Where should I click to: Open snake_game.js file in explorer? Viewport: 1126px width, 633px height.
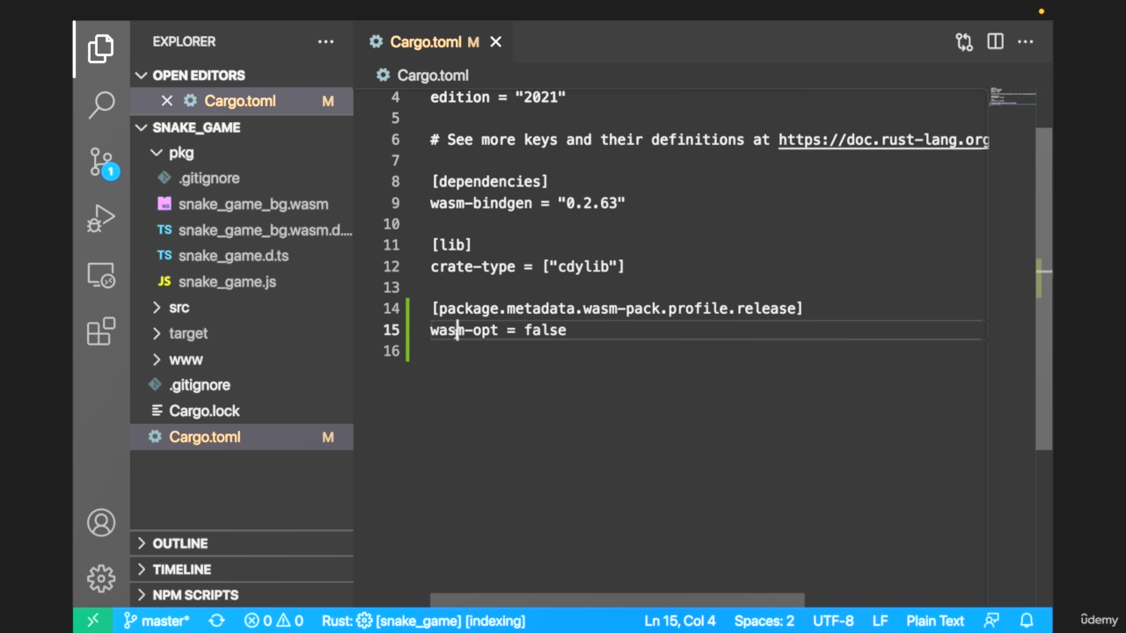[x=227, y=282]
